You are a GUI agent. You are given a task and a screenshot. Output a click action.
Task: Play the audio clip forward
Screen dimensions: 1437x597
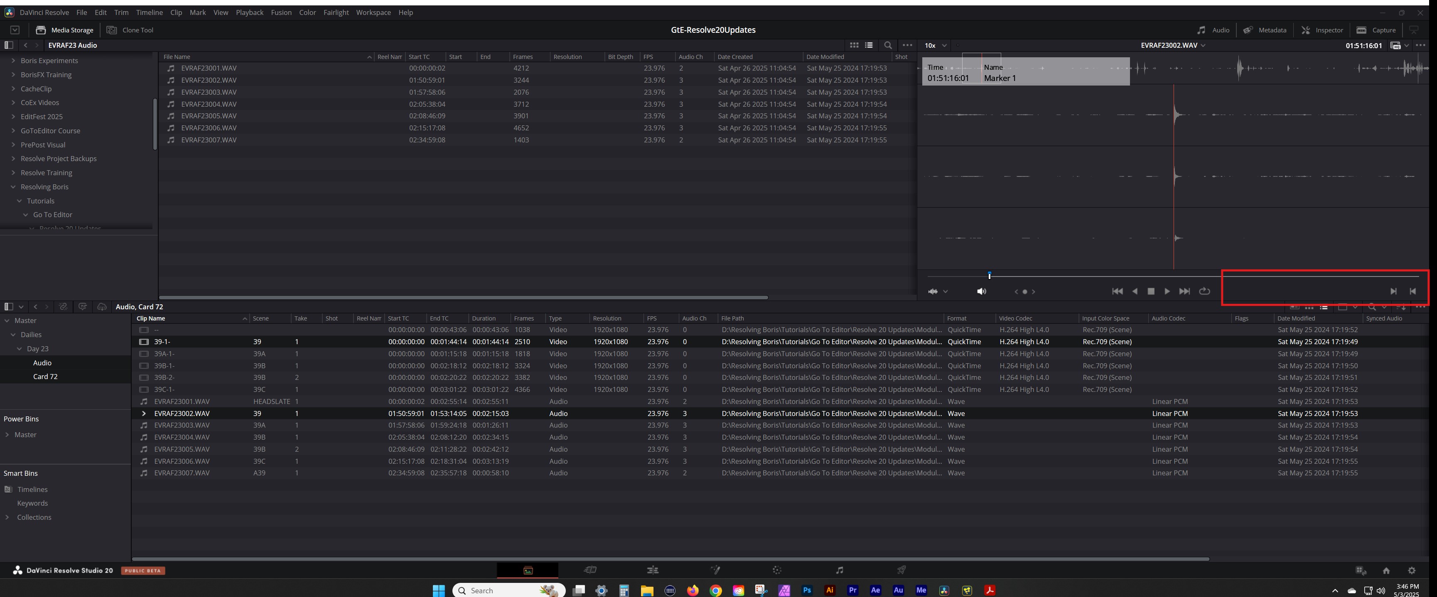click(x=1167, y=291)
